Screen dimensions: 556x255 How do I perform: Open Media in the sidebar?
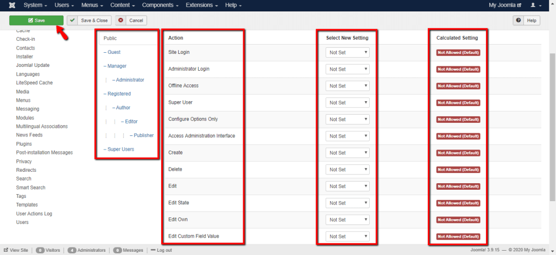pyautogui.click(x=23, y=92)
